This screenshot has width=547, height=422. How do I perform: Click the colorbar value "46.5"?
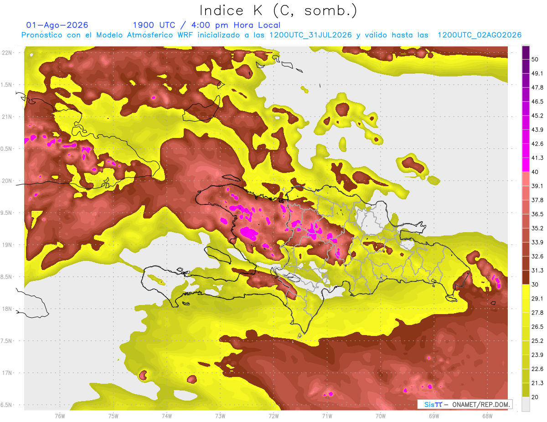(x=537, y=102)
